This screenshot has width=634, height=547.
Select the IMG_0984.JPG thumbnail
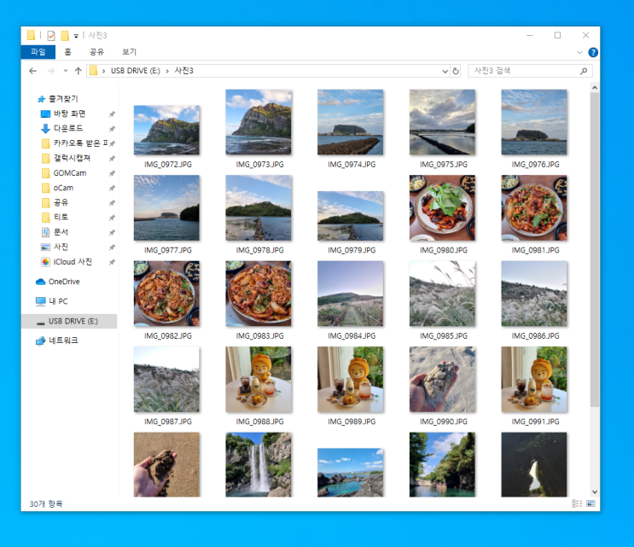point(350,294)
